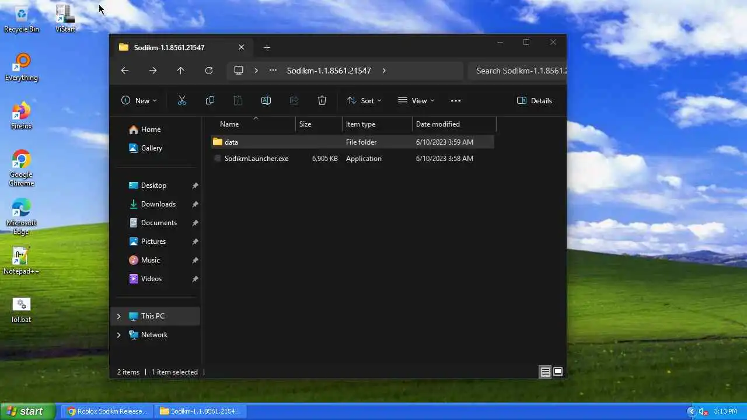
Task: Expand This PC in navigation pane
Action: point(118,316)
